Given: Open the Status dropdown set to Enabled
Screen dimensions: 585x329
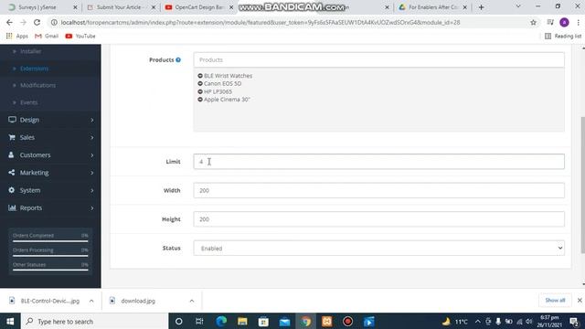Looking at the screenshot, I should [378, 248].
